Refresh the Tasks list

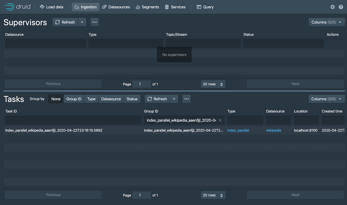point(157,99)
